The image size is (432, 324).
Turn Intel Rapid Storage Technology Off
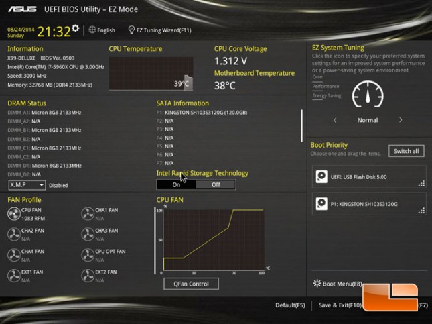click(x=216, y=184)
